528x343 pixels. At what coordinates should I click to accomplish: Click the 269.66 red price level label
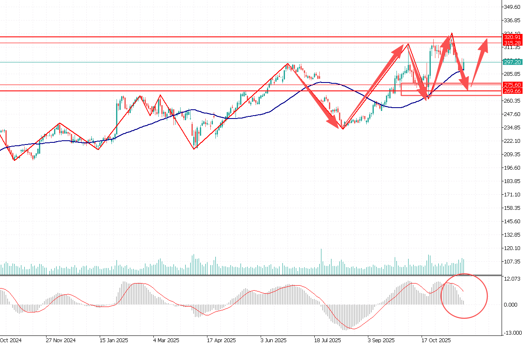[x=512, y=91]
